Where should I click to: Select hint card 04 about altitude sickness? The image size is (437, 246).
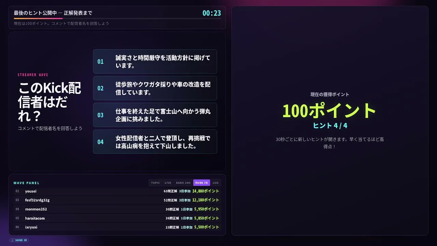pyautogui.click(x=155, y=141)
